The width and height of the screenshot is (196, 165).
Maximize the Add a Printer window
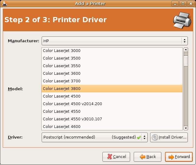[183, 4]
